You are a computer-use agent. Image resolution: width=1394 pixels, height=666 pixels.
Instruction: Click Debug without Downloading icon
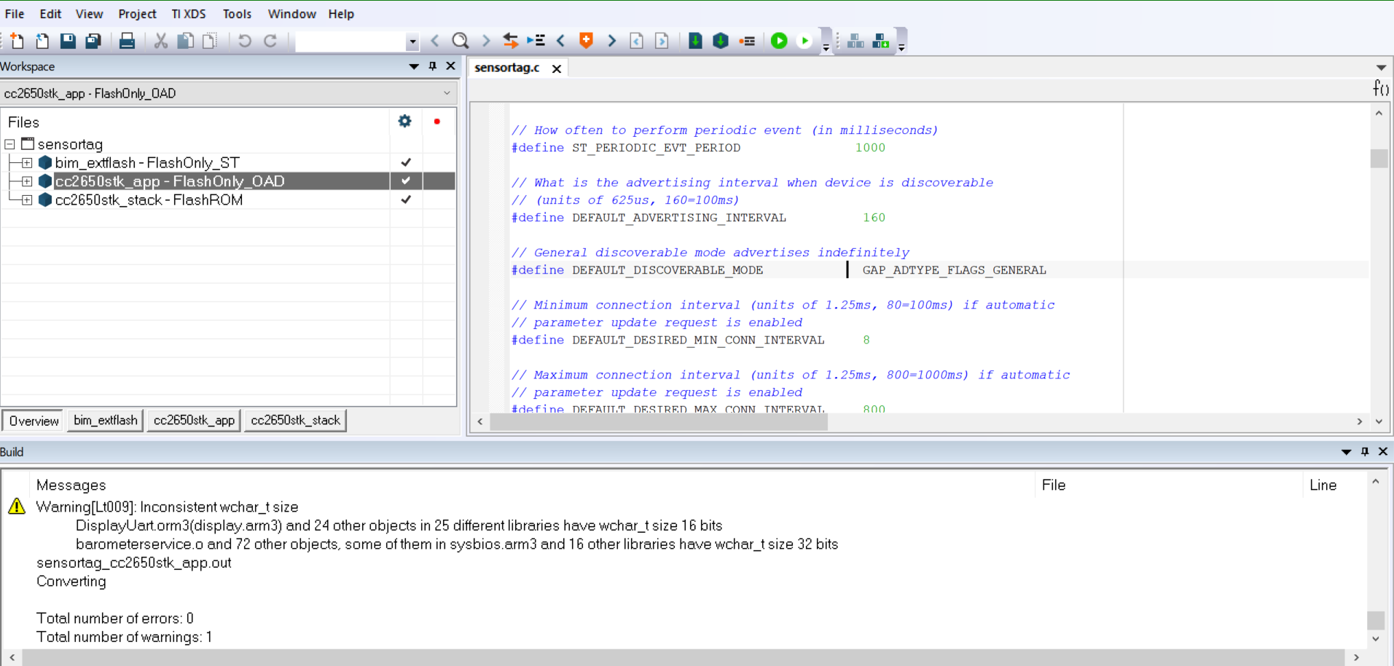tap(804, 41)
